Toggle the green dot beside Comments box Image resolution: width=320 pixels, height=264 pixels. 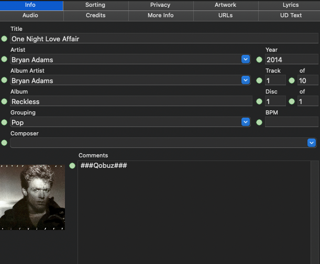(x=72, y=166)
